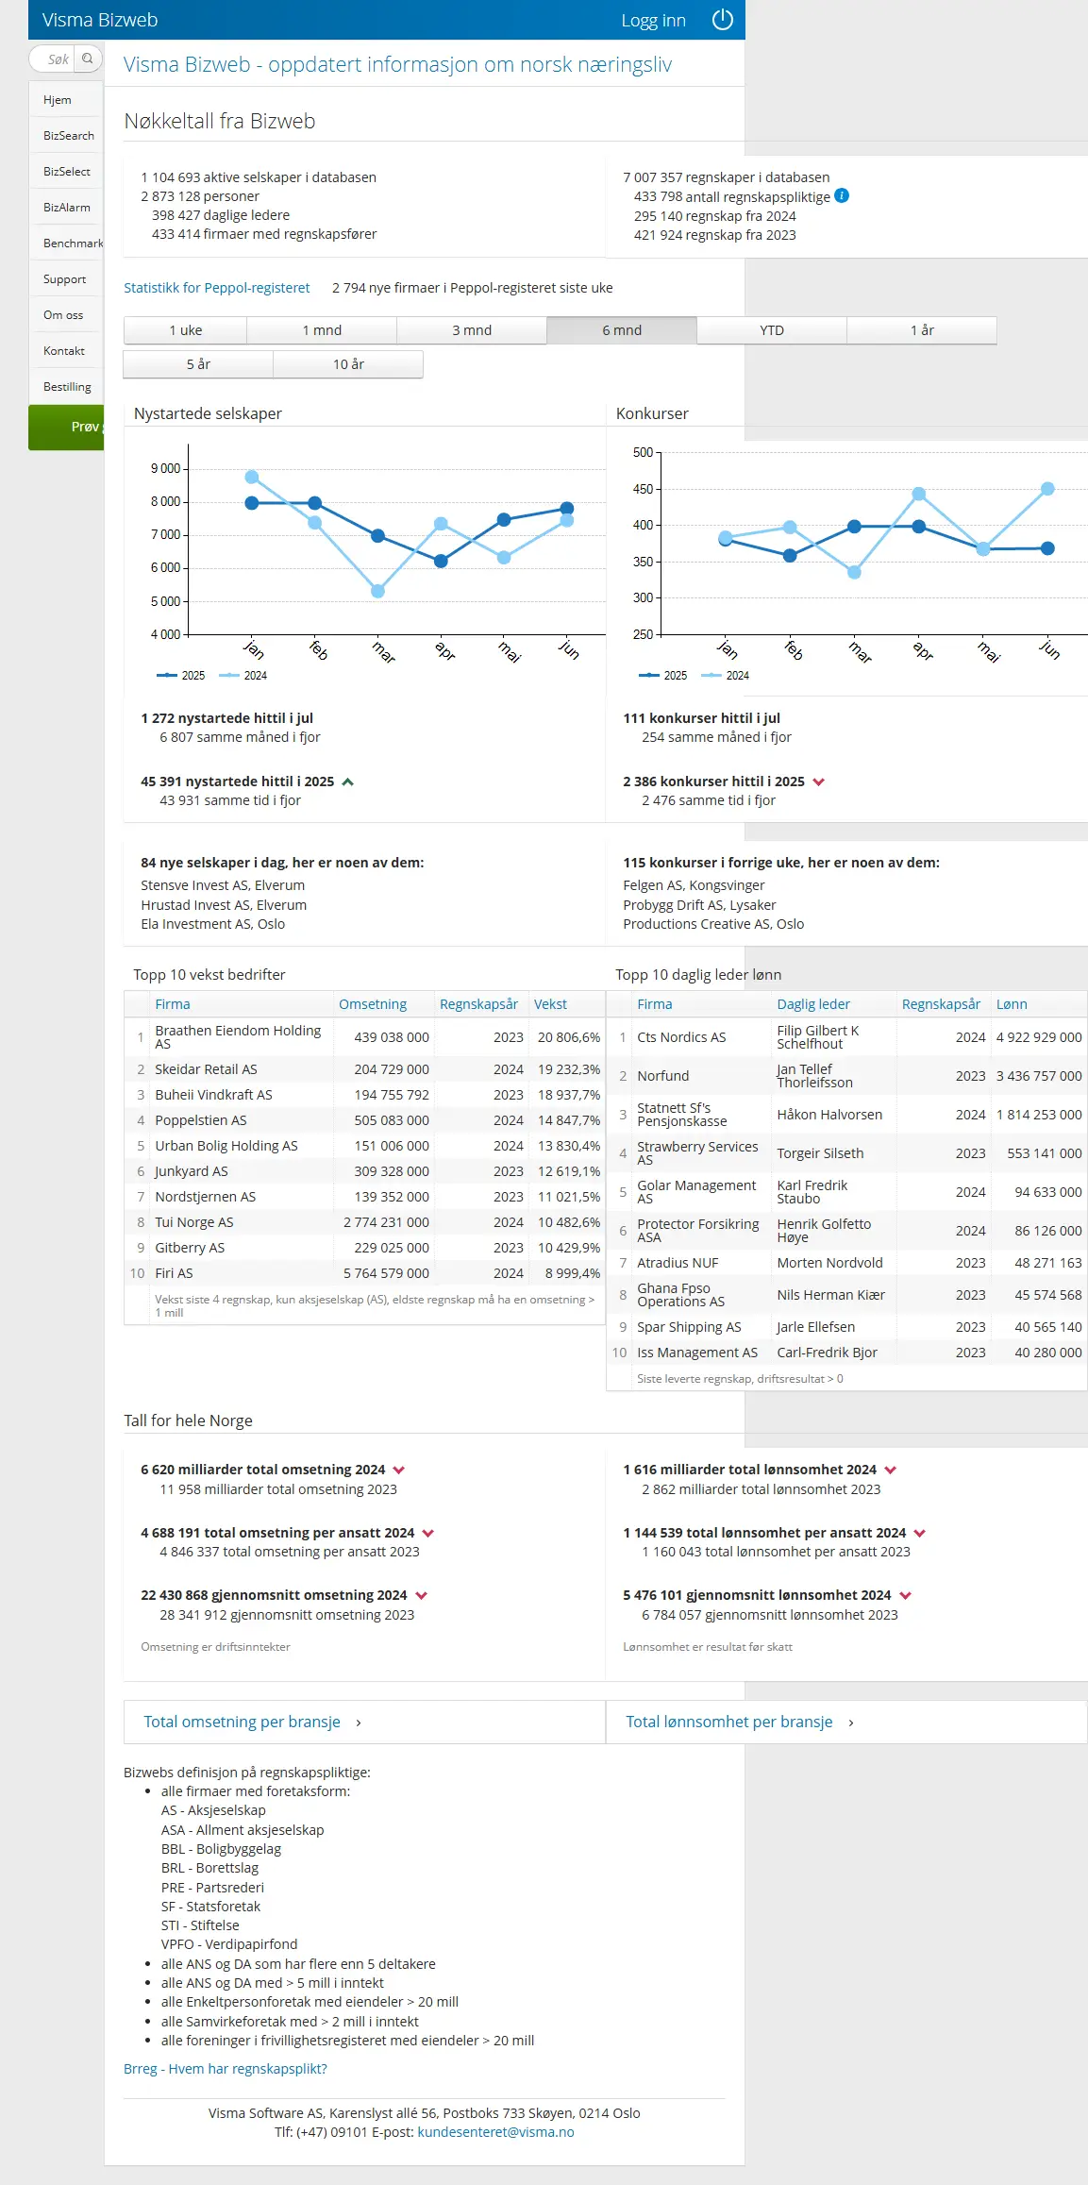Click Felgen AS, Kongsvinger entry
The width and height of the screenshot is (1088, 2185).
click(x=694, y=885)
